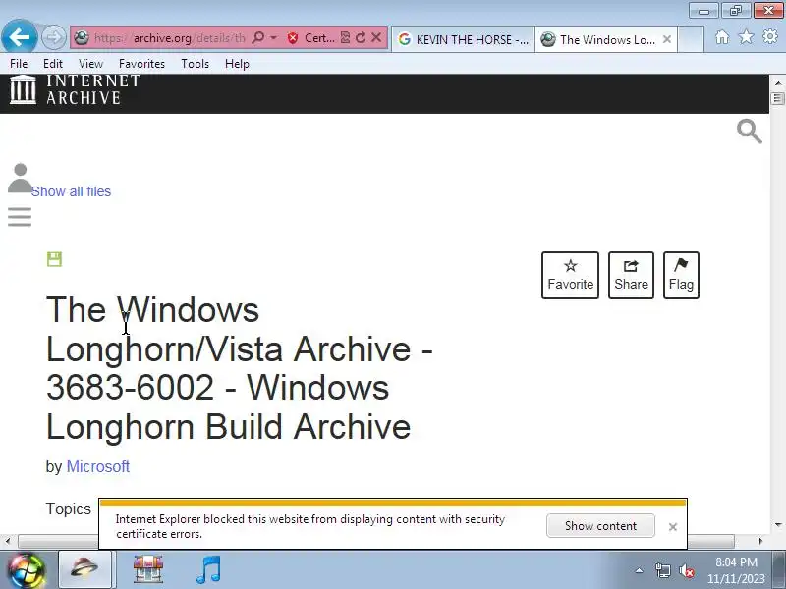
Task: Click the browser Forward arrow button
Action: tap(54, 37)
